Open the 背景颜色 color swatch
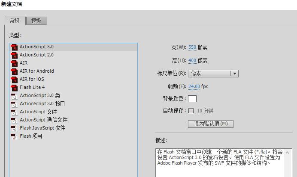Screen dimensions: 297x177 point(192,99)
